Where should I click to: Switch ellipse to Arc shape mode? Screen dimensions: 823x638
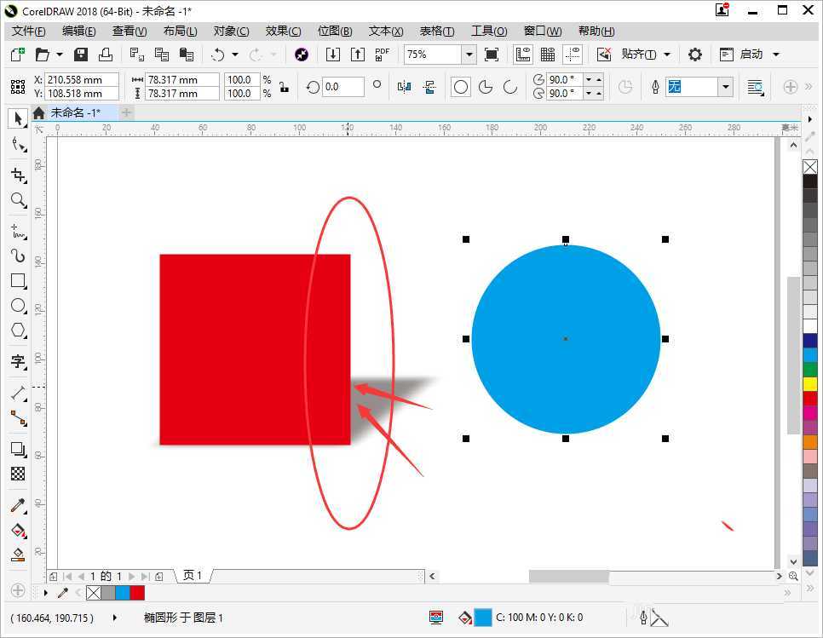coord(510,87)
